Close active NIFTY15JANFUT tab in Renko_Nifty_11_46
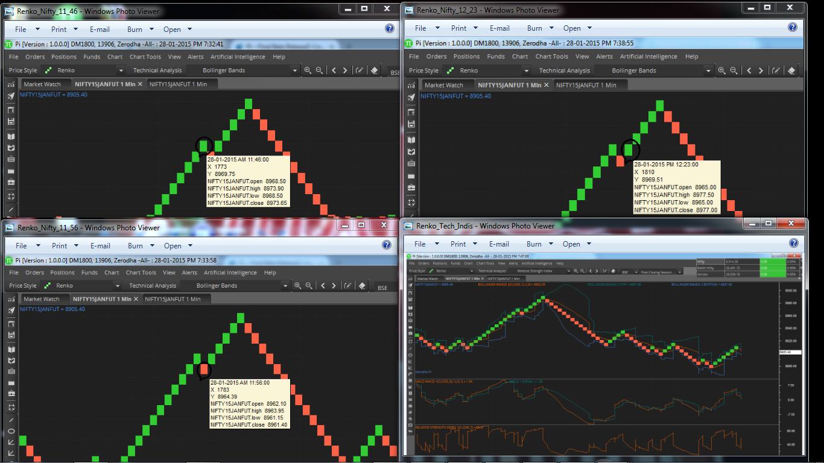This screenshot has height=463, width=824. pos(141,84)
